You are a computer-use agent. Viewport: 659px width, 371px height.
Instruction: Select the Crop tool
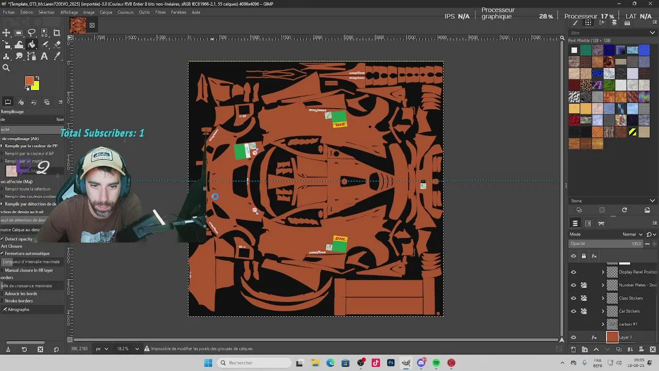point(57,32)
